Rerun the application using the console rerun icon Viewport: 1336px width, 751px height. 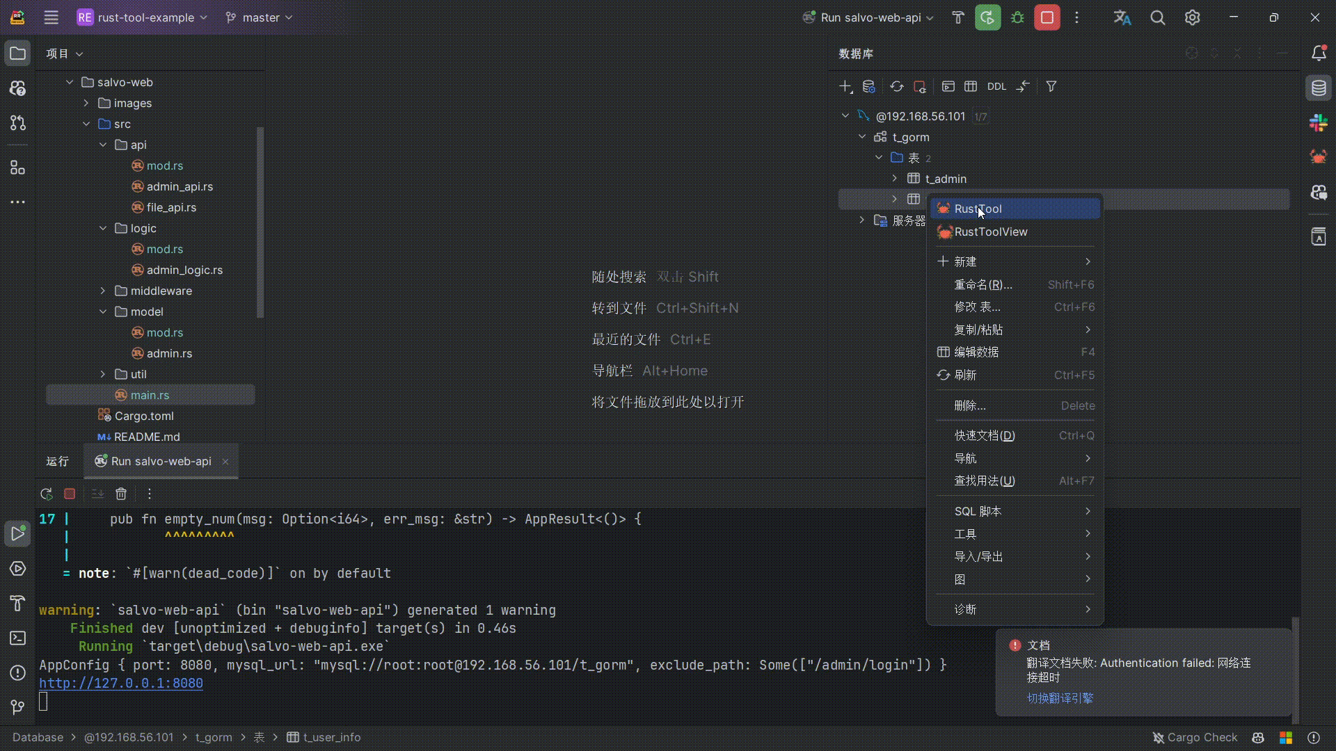47,494
